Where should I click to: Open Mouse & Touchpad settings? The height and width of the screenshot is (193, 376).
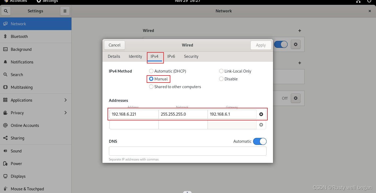[36, 189]
